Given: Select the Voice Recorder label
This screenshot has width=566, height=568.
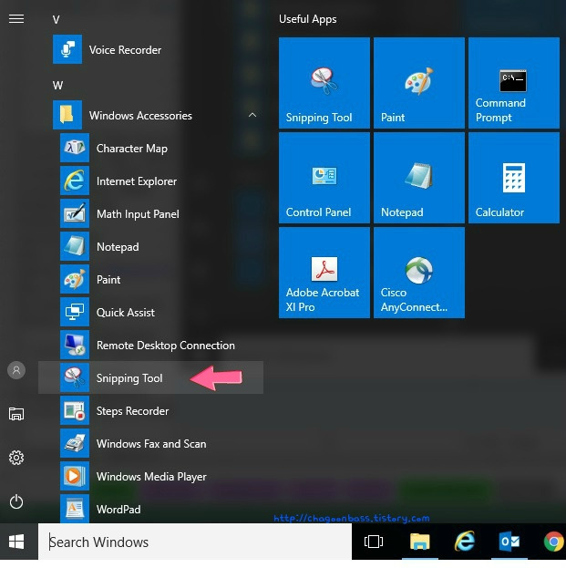Looking at the screenshot, I should (x=125, y=49).
